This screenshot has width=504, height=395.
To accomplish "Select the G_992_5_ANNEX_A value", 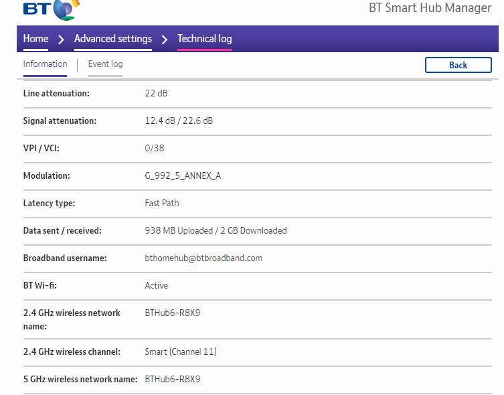I will tap(183, 176).
